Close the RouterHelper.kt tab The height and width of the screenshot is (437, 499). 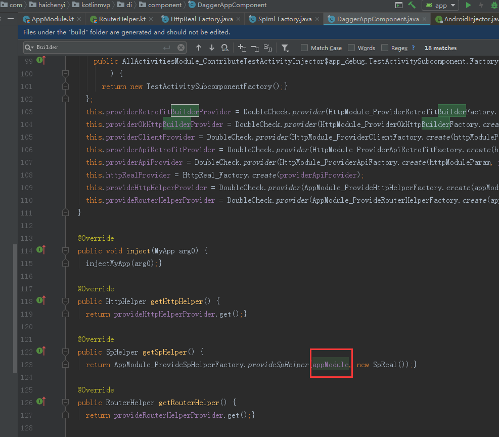[x=151, y=19]
